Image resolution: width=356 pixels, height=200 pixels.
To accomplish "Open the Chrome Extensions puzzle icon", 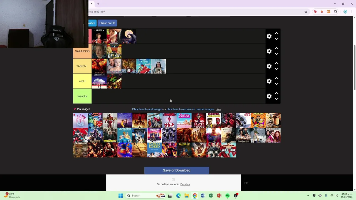I will pos(335,12).
